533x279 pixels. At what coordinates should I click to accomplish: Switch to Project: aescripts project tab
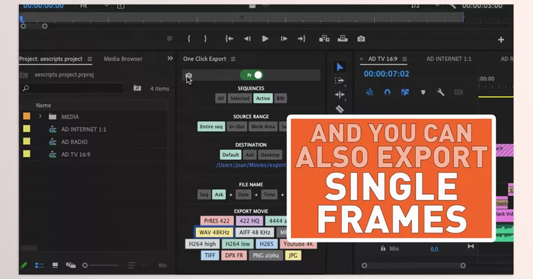click(x=51, y=59)
